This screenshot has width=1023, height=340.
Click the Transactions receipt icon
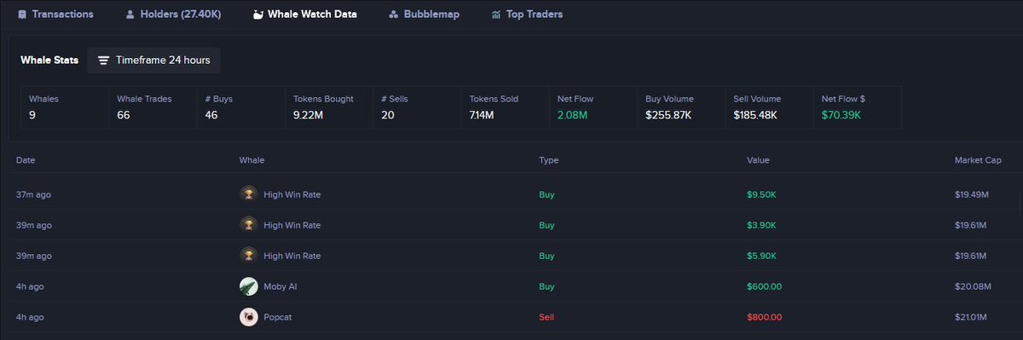point(22,14)
